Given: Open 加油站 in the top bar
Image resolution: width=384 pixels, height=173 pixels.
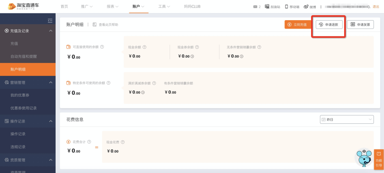Looking at the screenshot, I should 272,6.
